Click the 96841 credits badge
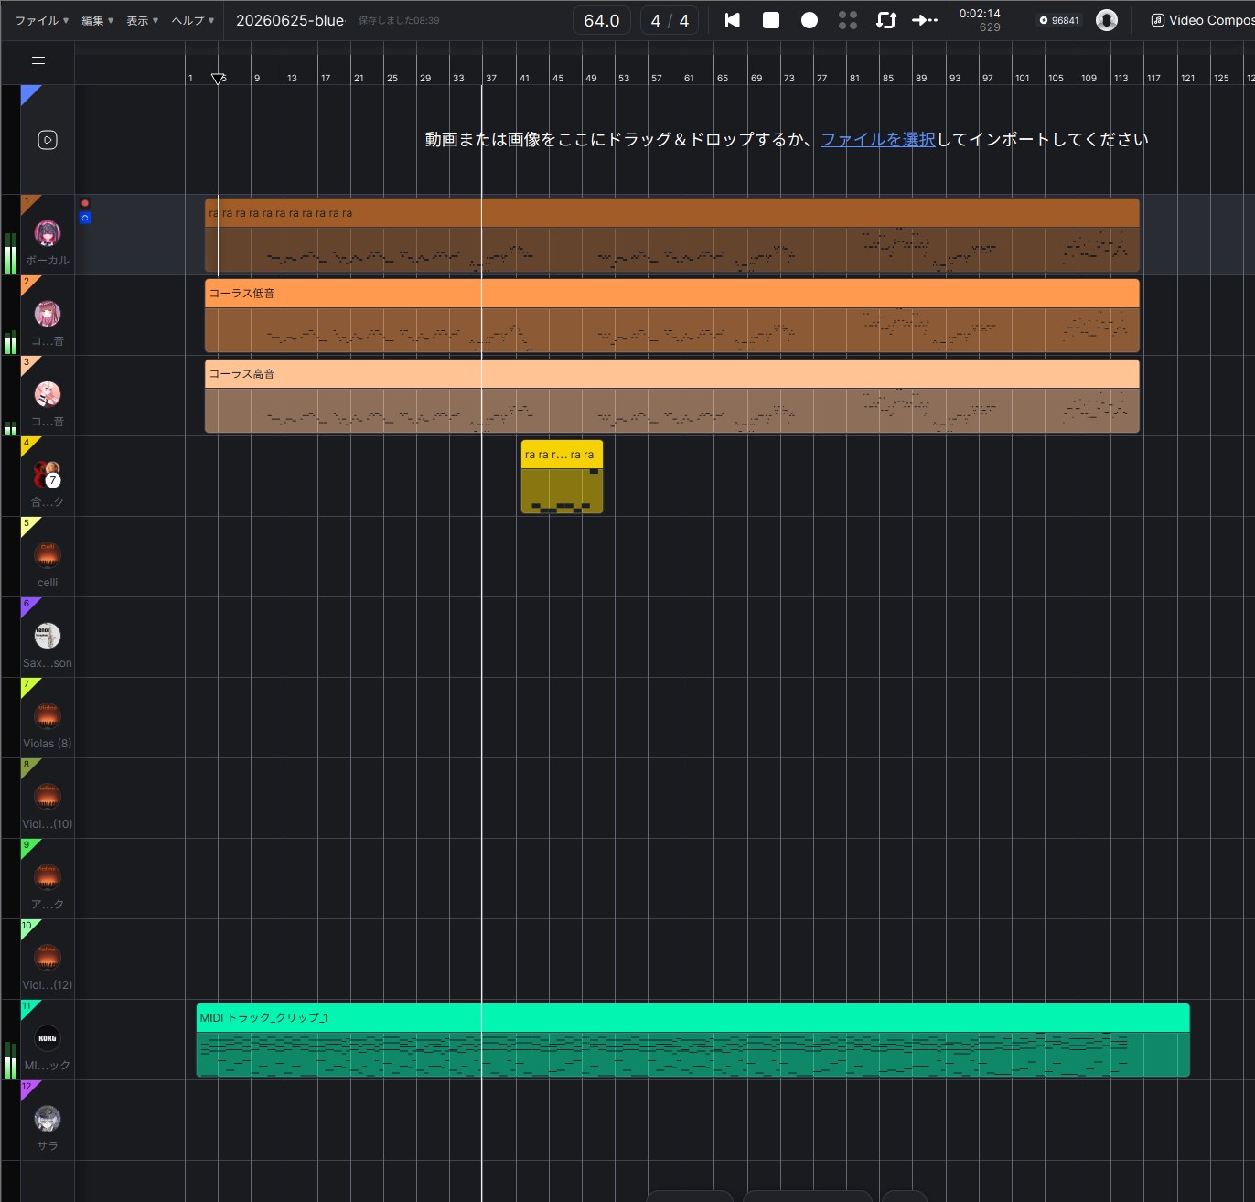 click(x=1059, y=20)
